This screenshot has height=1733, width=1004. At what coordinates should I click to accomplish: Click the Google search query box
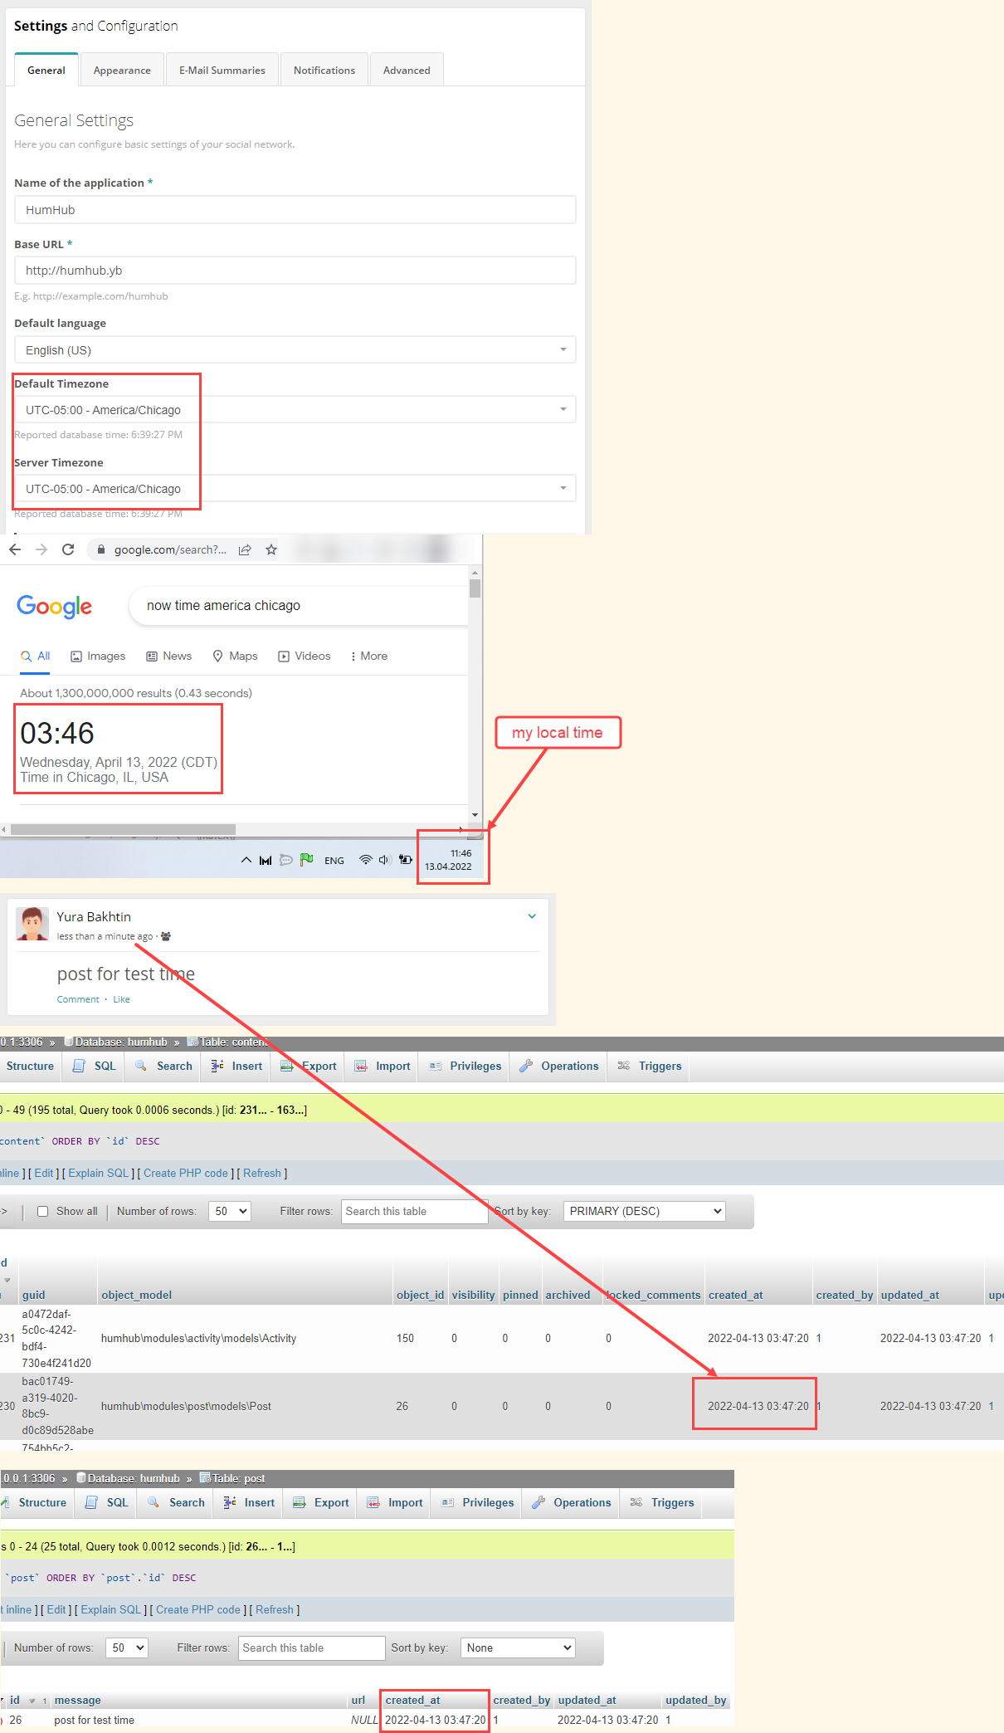click(299, 606)
